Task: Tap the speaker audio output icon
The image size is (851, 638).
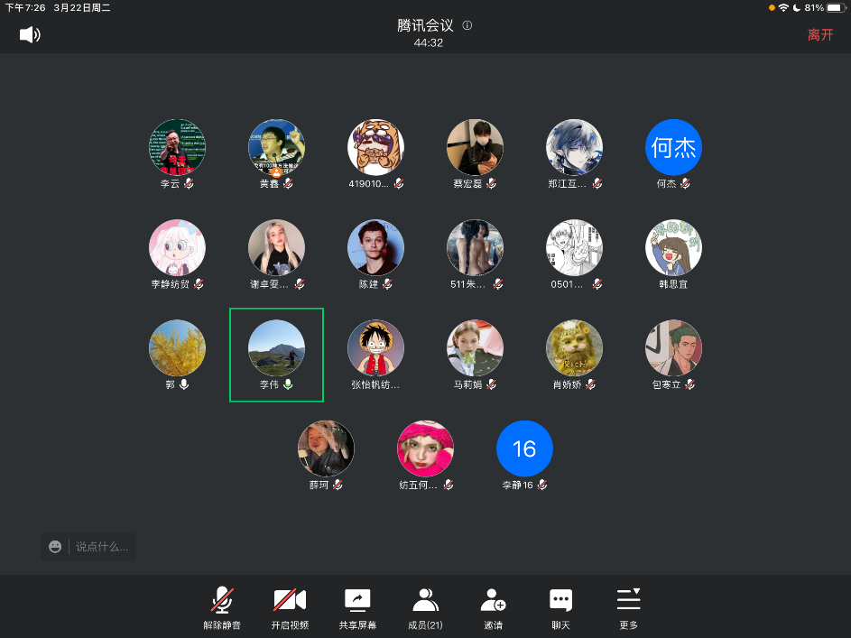Action: tap(30, 34)
